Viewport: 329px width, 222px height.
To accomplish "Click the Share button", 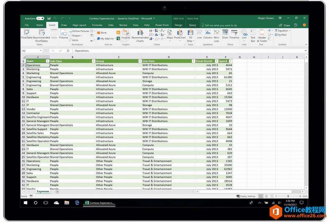I will coord(284,25).
